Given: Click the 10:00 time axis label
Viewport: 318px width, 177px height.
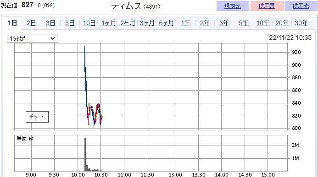Looking at the screenshot, I should tap(78, 175).
